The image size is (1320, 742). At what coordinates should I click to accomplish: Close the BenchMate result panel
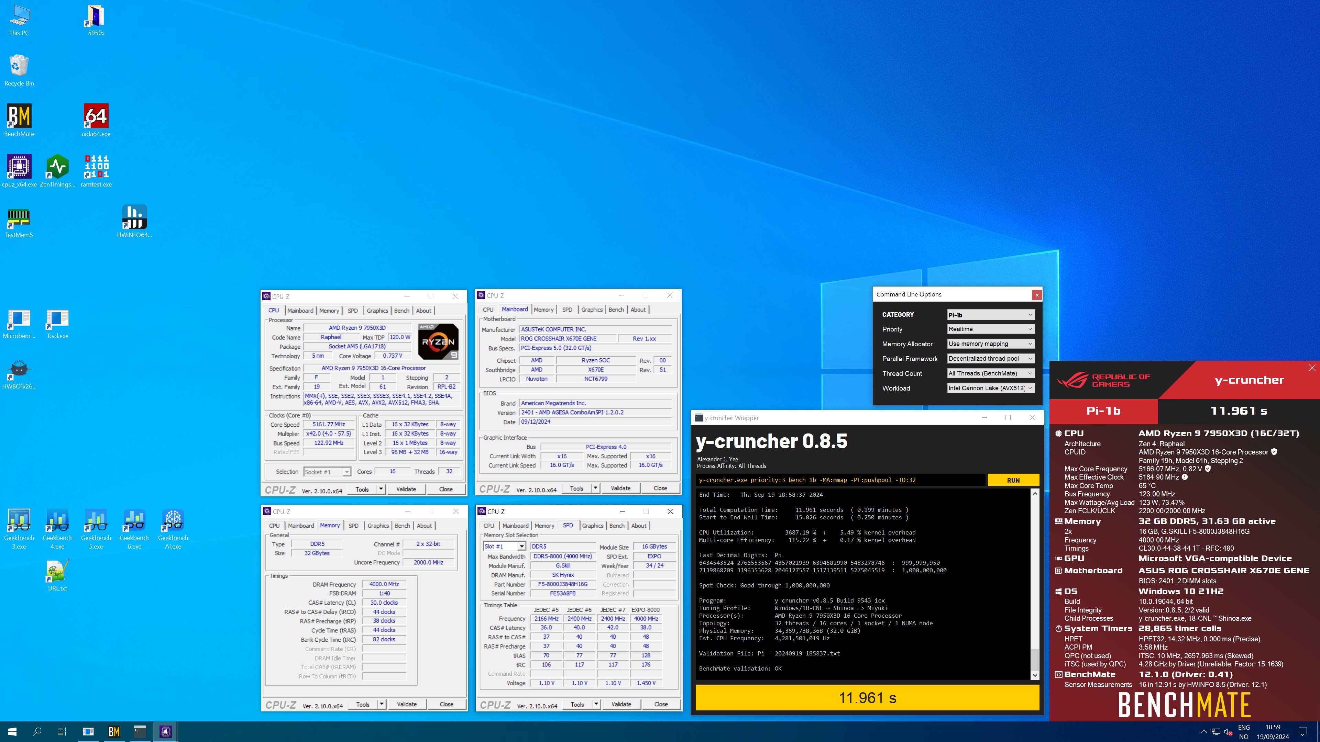(1312, 368)
